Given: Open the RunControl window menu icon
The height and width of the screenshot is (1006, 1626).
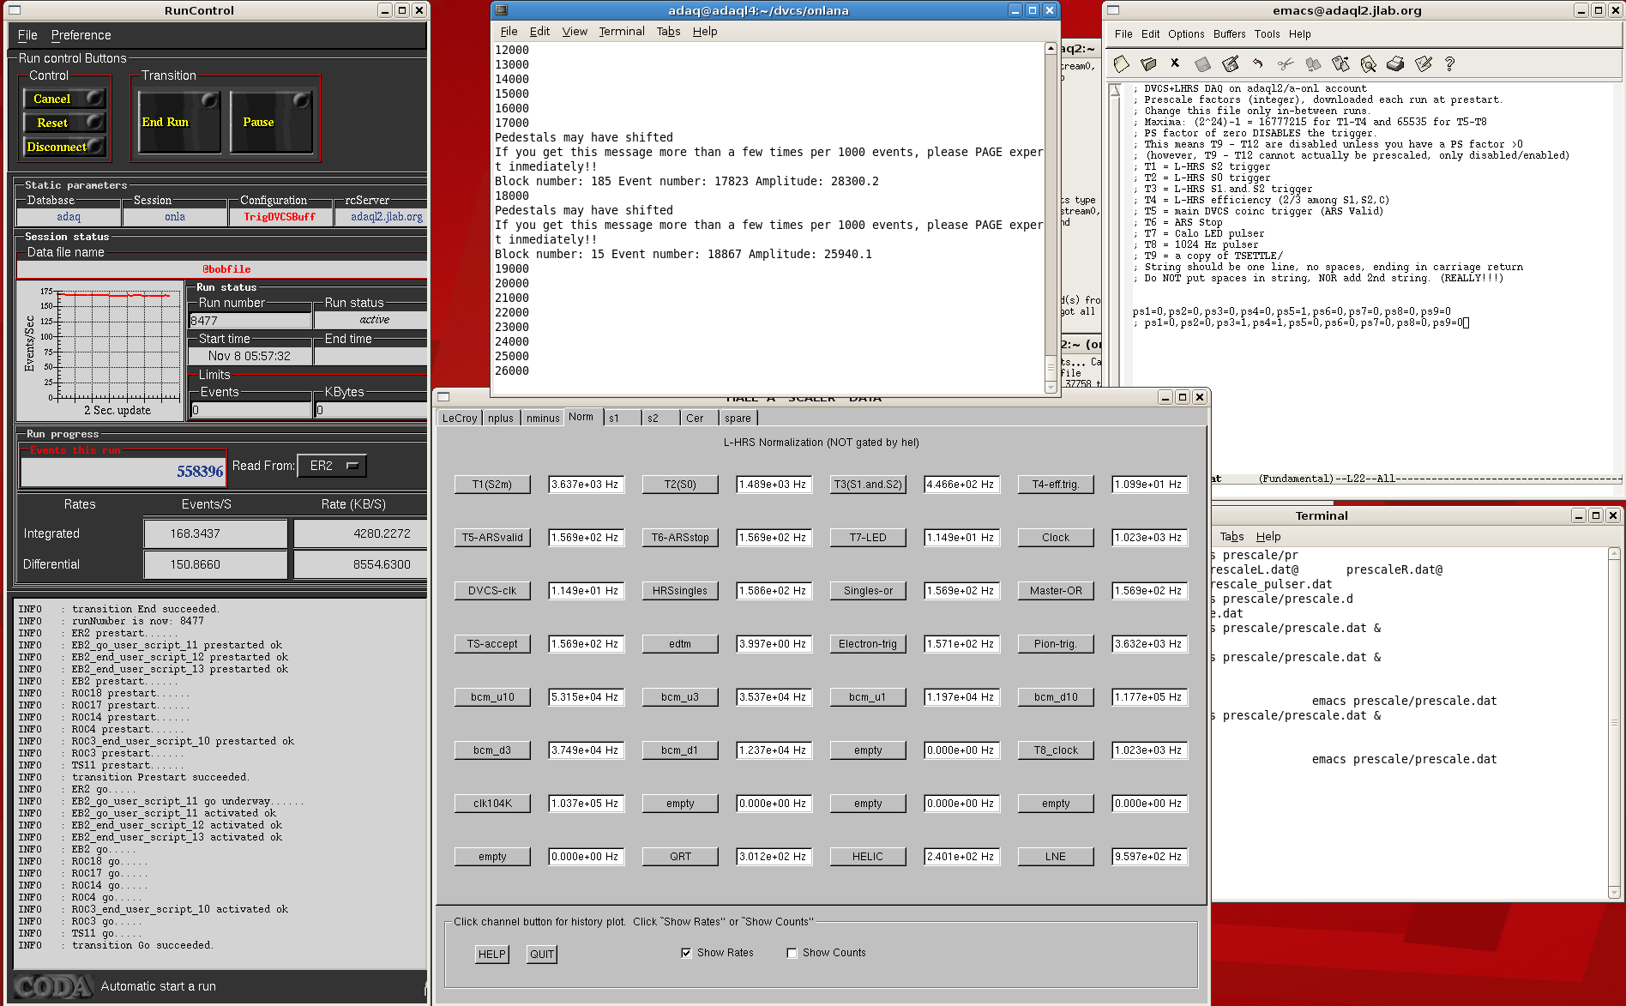Looking at the screenshot, I should coord(13,10).
